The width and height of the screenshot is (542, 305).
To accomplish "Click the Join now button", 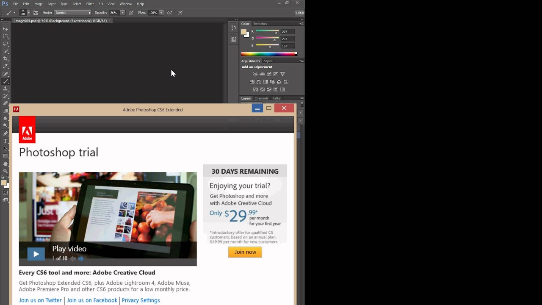I will point(245,252).
